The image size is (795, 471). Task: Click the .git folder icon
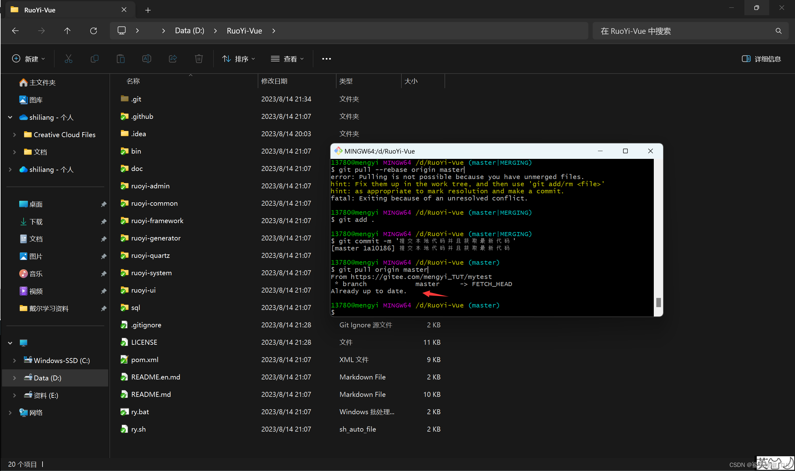pyautogui.click(x=124, y=99)
